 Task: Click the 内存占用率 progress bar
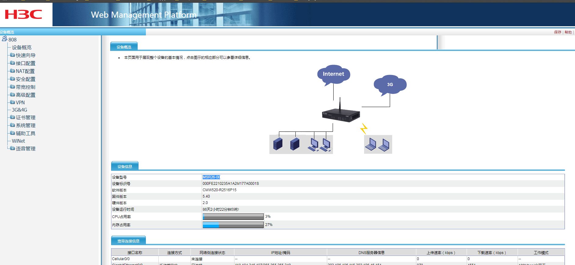(233, 225)
